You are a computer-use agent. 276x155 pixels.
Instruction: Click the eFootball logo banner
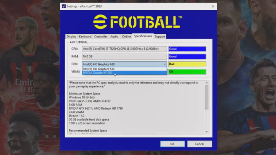(x=138, y=22)
